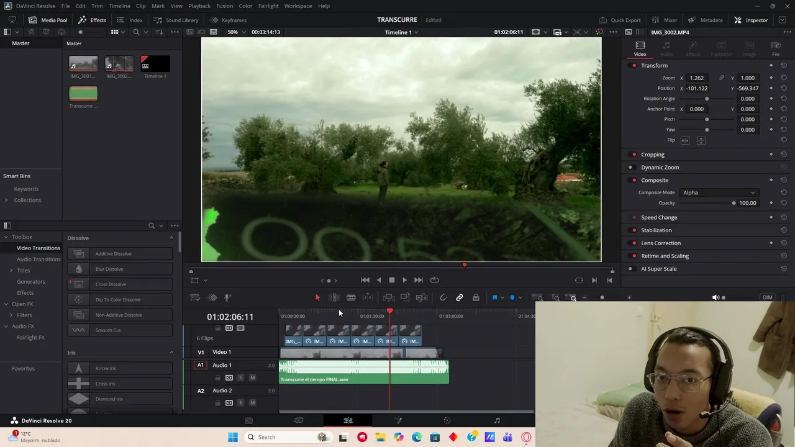
Task: Expand the Stabilization section
Action: [656, 230]
